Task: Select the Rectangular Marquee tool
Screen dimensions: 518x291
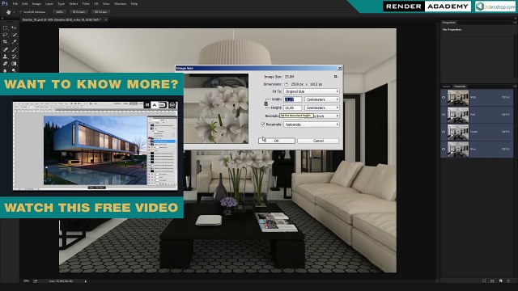Action: pyautogui.click(x=6, y=27)
